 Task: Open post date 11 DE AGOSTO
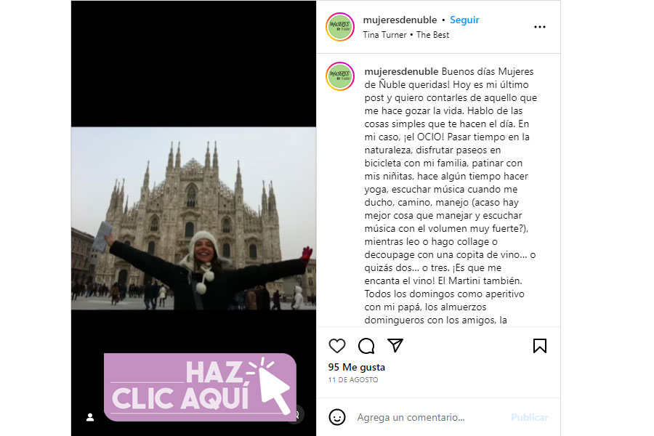[x=353, y=379]
